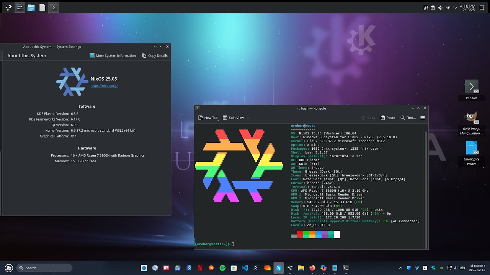490x275 pixels.
Task: Open KDE volume control tray icon
Action: [x=440, y=8]
